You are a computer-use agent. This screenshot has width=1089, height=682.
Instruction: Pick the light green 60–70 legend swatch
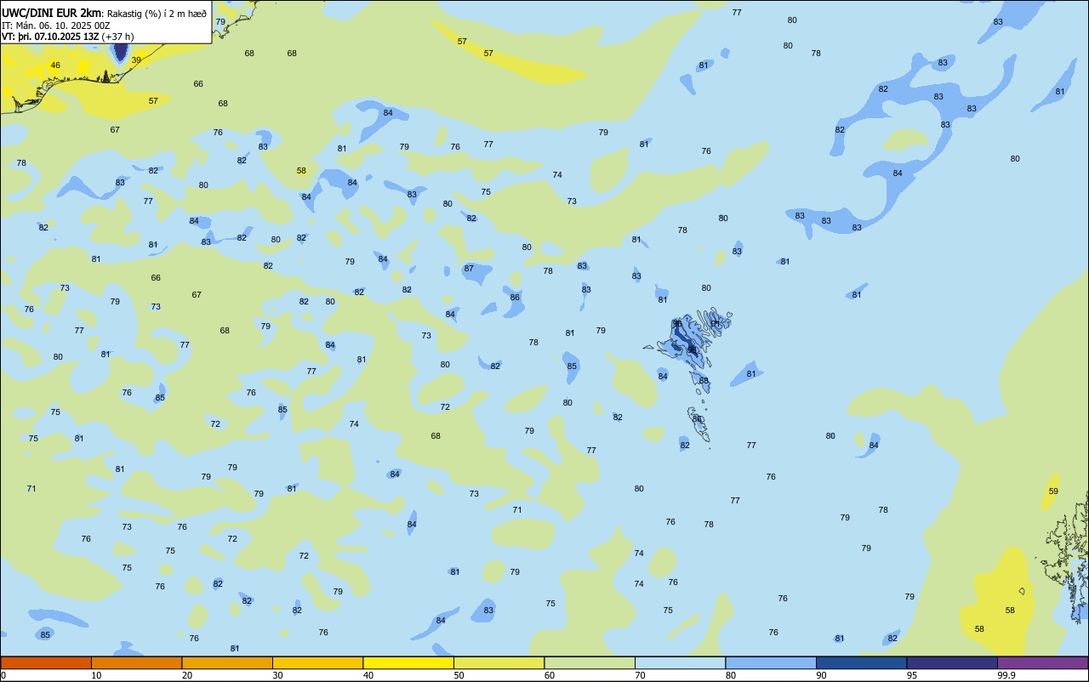click(x=590, y=662)
